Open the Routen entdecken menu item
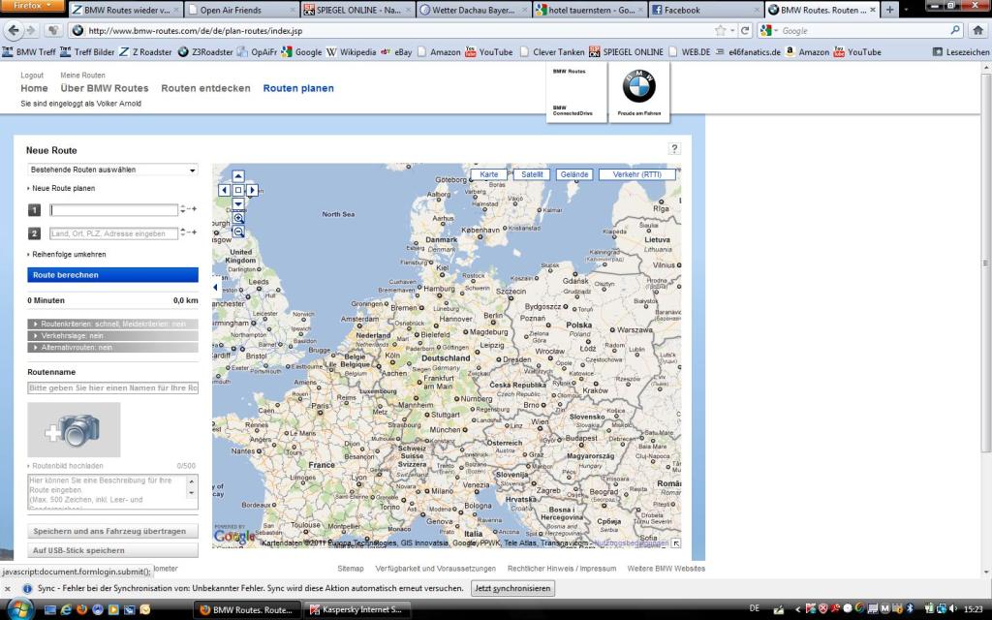The image size is (992, 620). click(x=205, y=88)
